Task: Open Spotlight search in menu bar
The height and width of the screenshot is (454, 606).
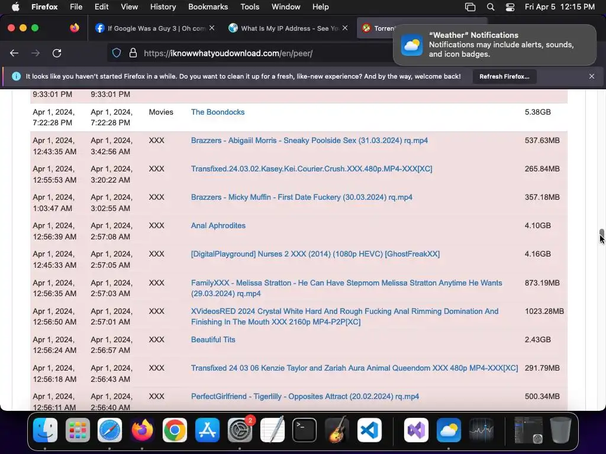Action: pos(491,7)
